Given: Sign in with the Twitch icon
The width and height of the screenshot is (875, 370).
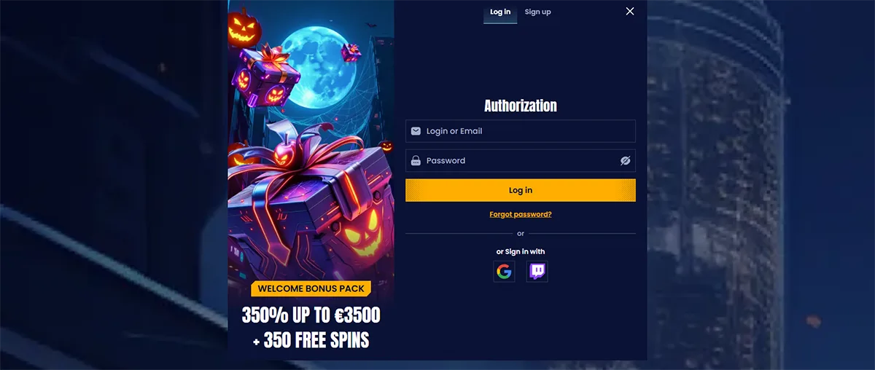Looking at the screenshot, I should click(537, 272).
